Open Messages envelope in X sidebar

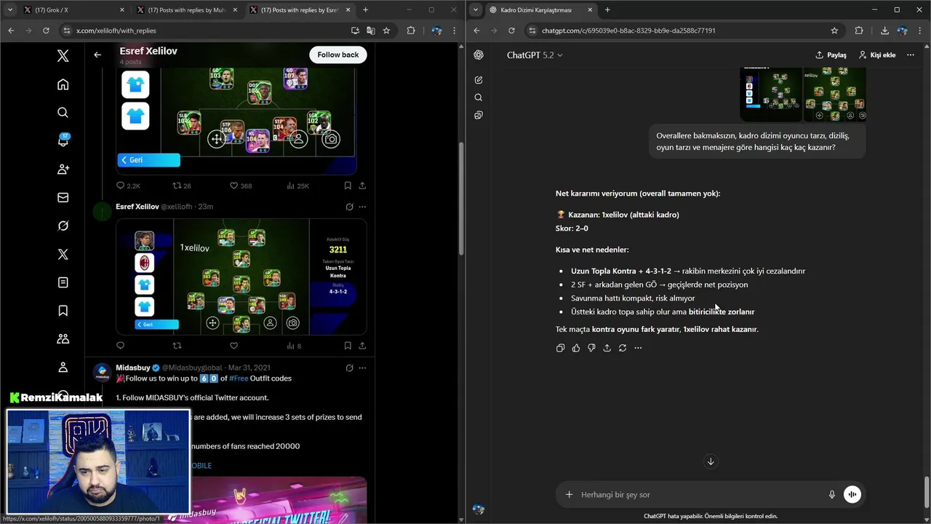63,197
